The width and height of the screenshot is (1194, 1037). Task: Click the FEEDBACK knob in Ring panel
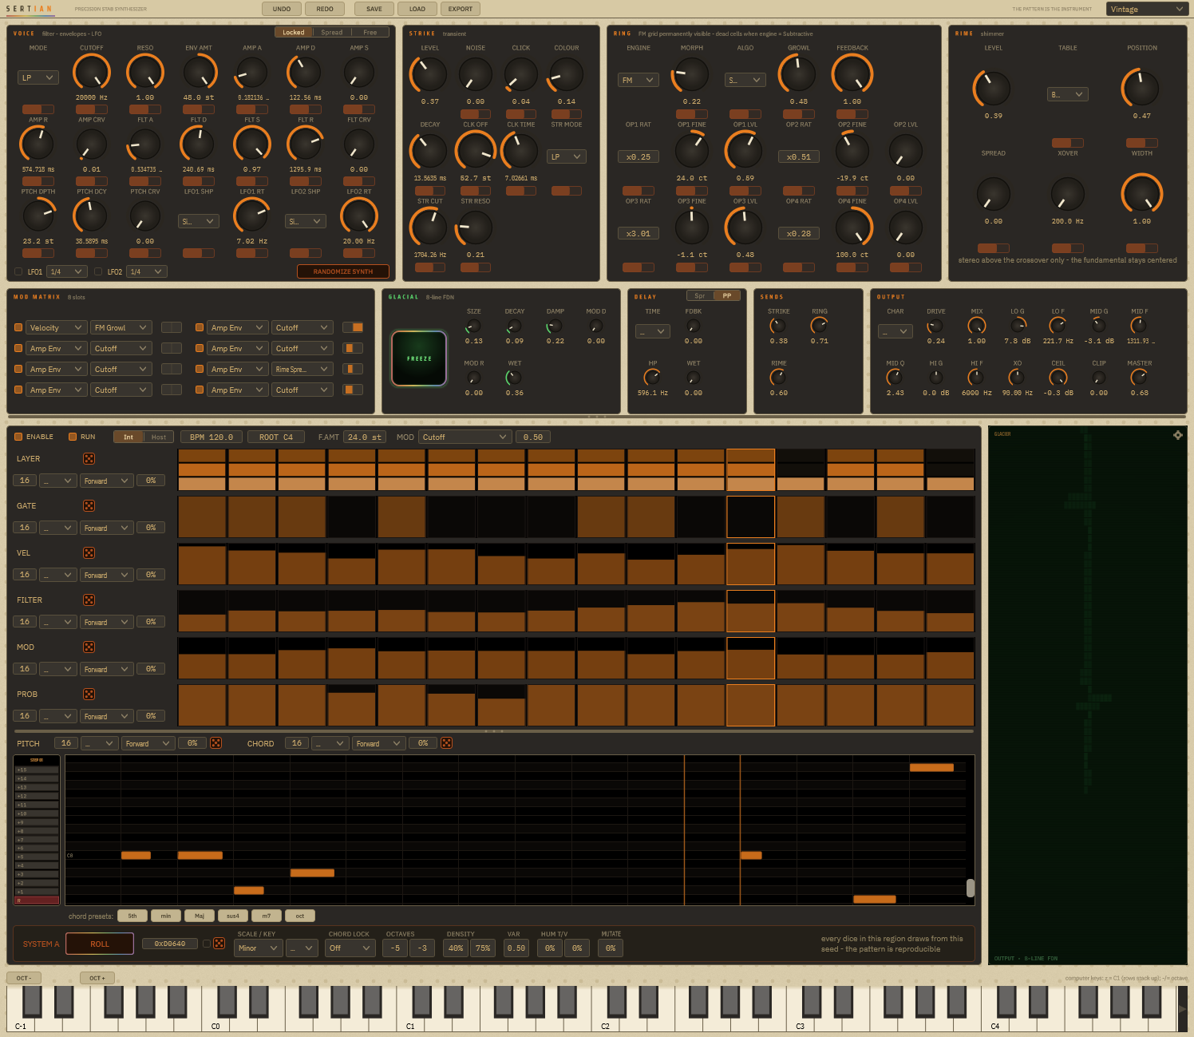[x=852, y=74]
